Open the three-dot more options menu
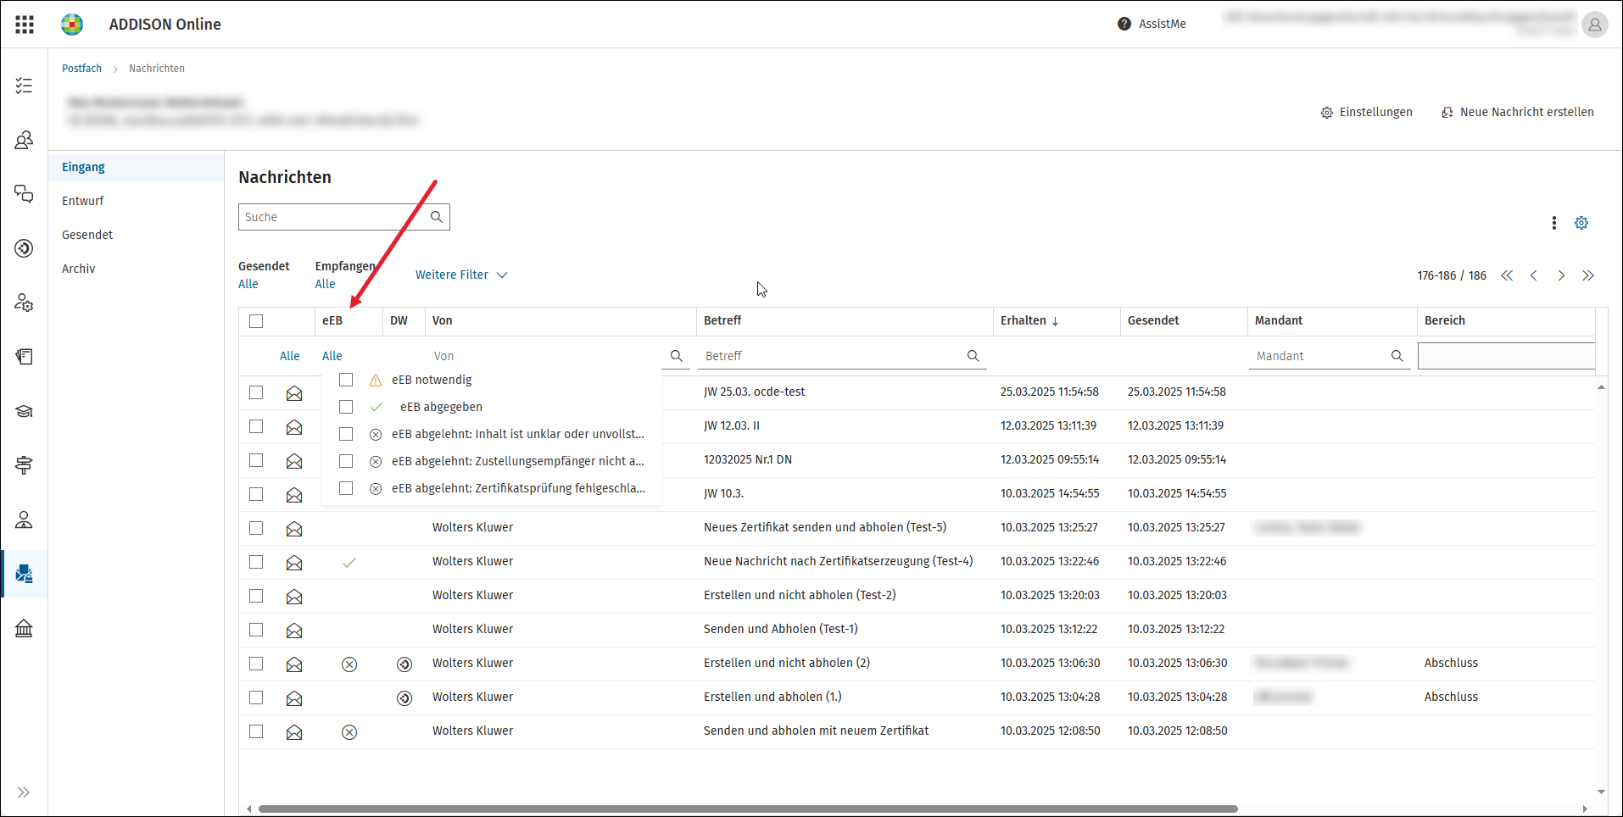 coord(1553,223)
